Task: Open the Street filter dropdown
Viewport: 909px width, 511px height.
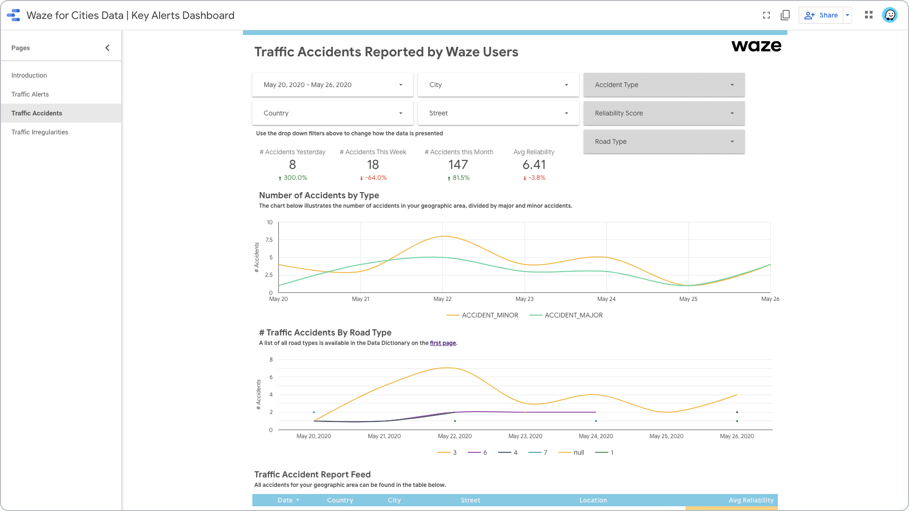Action: pyautogui.click(x=499, y=113)
